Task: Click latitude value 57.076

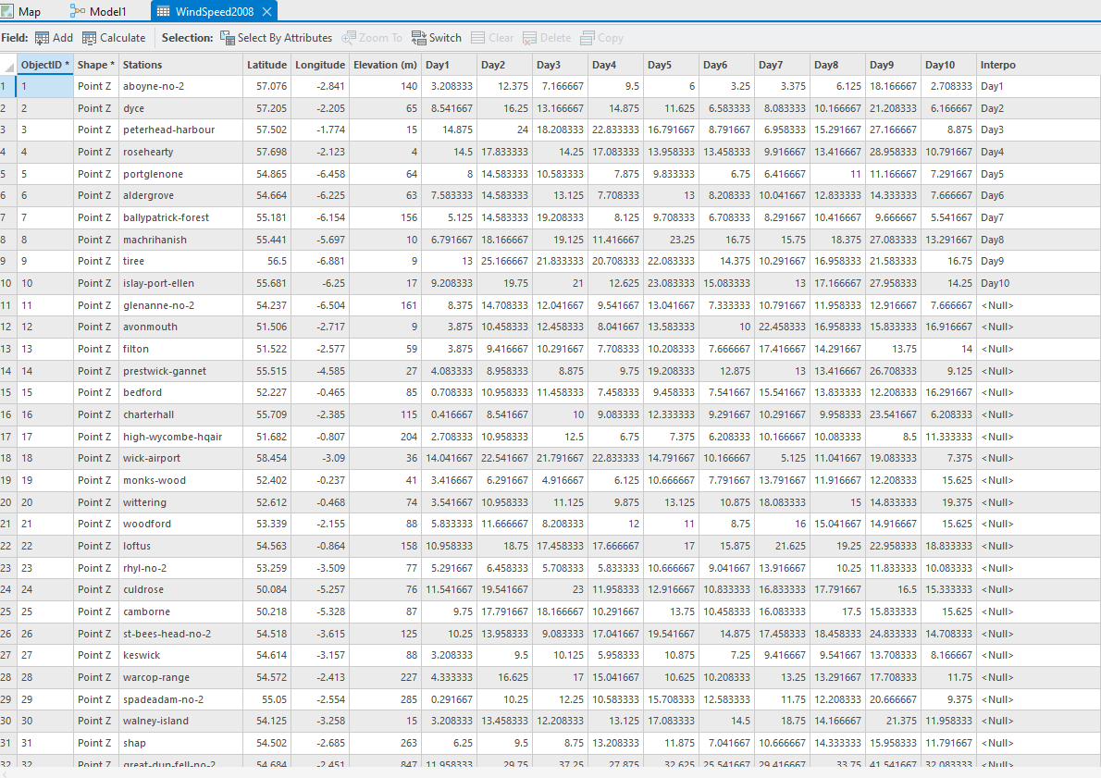Action: pos(266,86)
